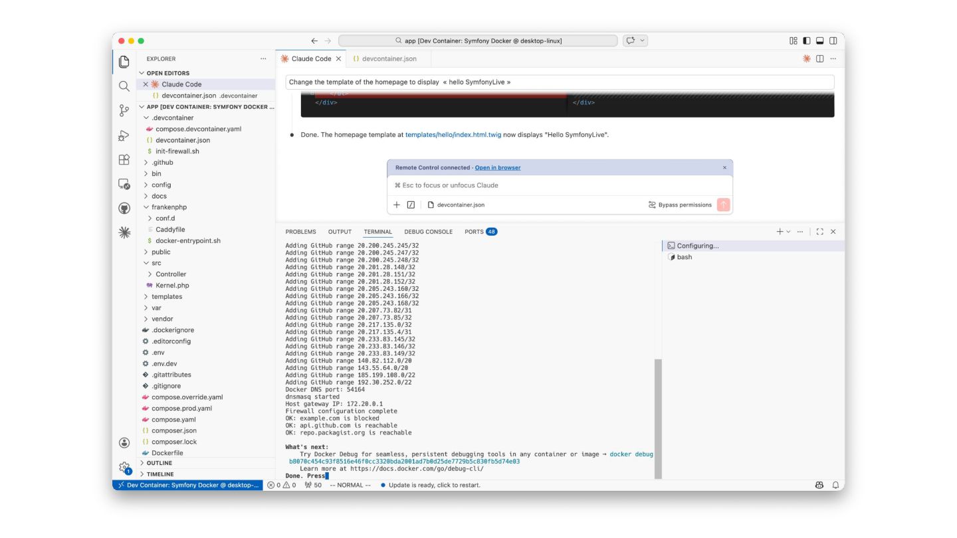
Task: Open the Accounts menu icon
Action: tap(124, 442)
